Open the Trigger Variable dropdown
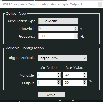This screenshot has width=103, height=102. [62, 58]
